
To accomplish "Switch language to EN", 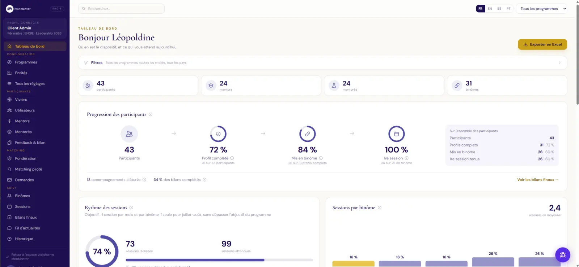I will pyautogui.click(x=490, y=9).
